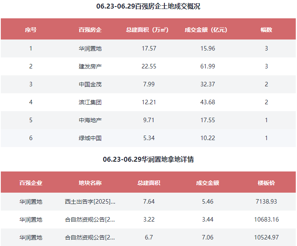Click parcel count 1 in 中海地产 row
297x246 pixels.
[x=266, y=120]
